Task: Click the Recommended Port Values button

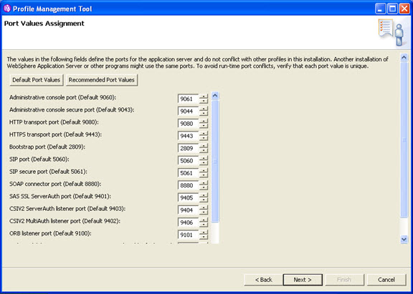Action: tap(102, 80)
